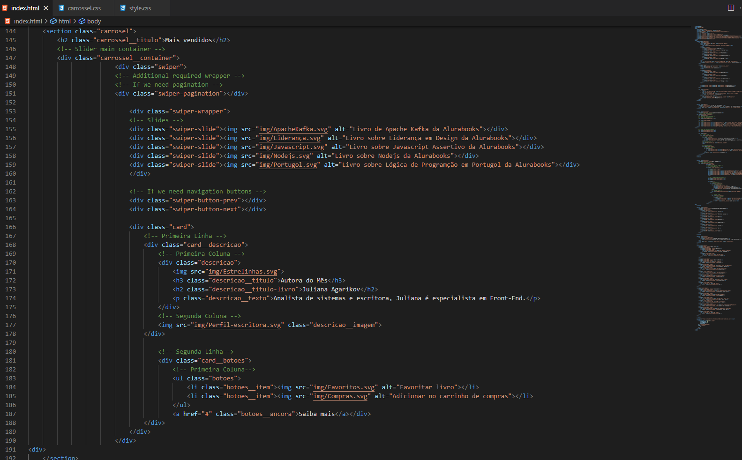Image resolution: width=742 pixels, height=460 pixels.
Task: Click the minimap code overview
Action: click(x=718, y=178)
